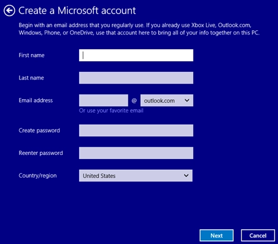The width and height of the screenshot is (278, 244).
Task: Follow the 'Or use your favorite email' link
Action: (111, 110)
